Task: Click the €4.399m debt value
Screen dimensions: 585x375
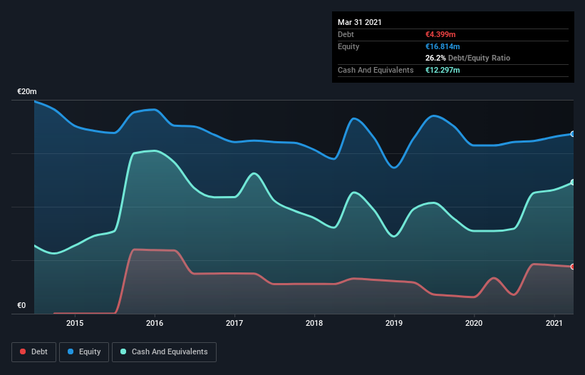Action: [440, 34]
